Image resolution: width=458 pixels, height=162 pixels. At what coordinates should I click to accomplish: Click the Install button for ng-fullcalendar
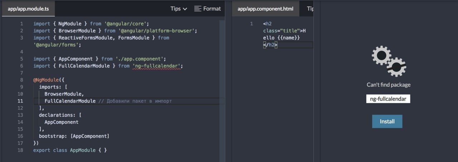point(387,121)
